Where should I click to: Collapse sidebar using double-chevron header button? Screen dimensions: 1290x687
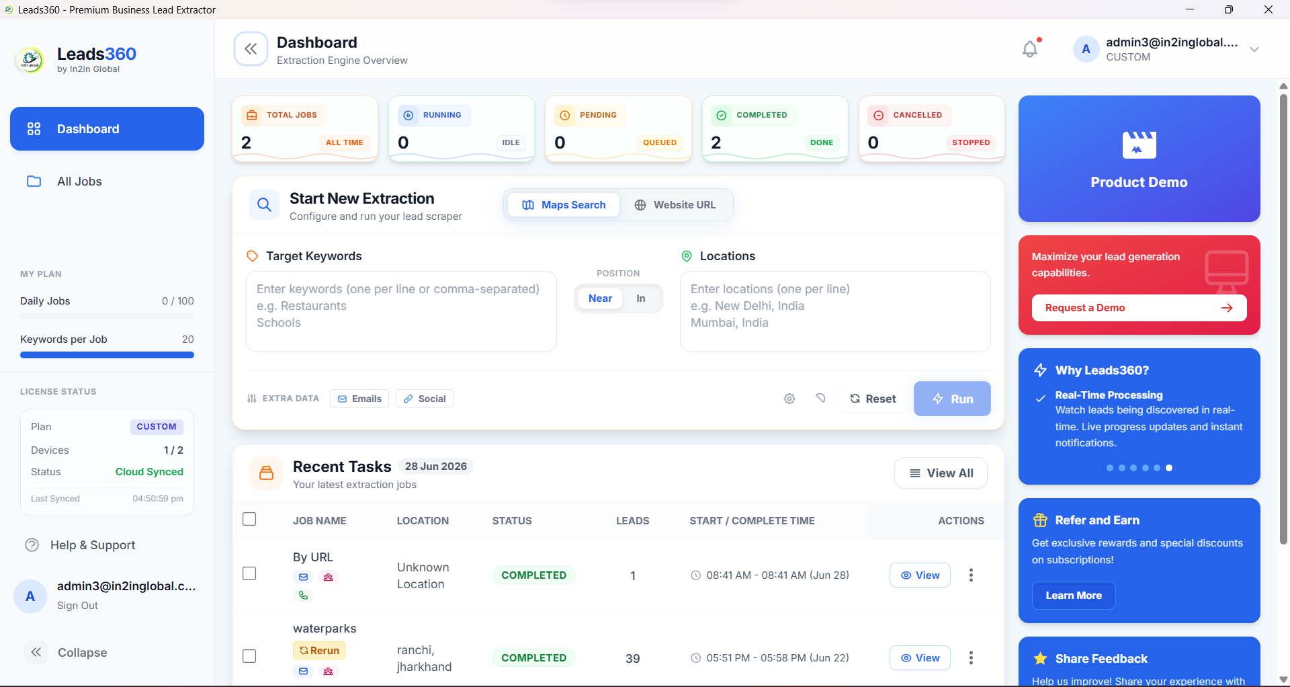tap(251, 49)
